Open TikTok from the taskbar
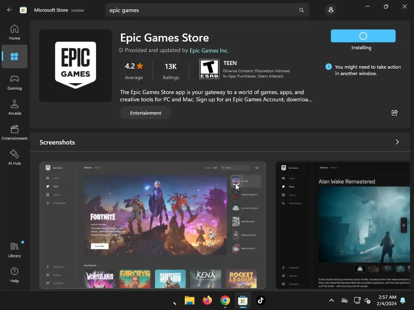414x310 pixels. (261, 300)
